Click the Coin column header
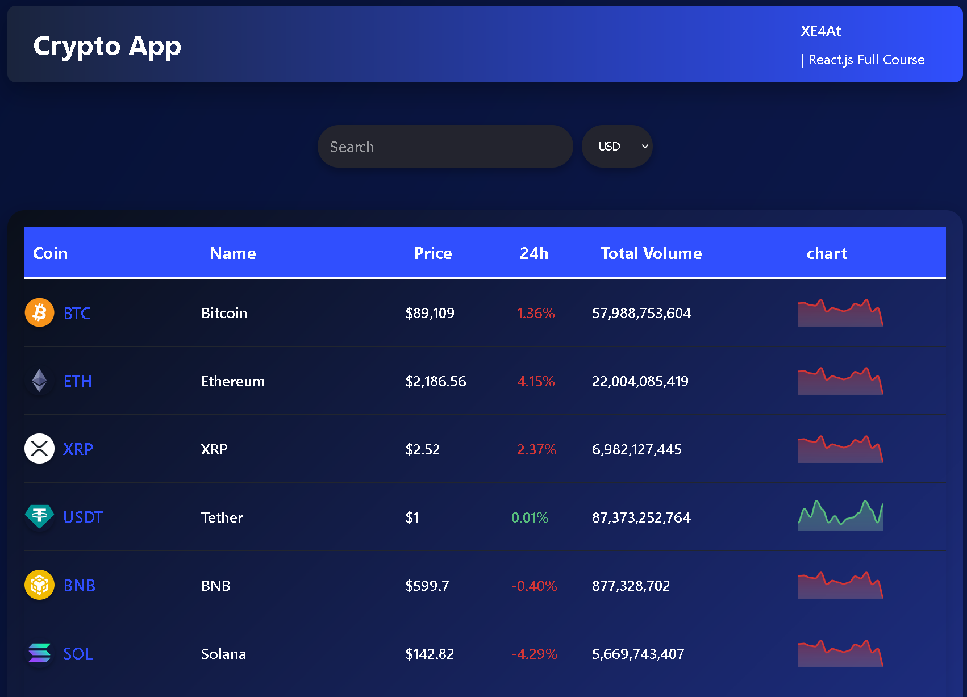967x697 pixels. tap(50, 253)
